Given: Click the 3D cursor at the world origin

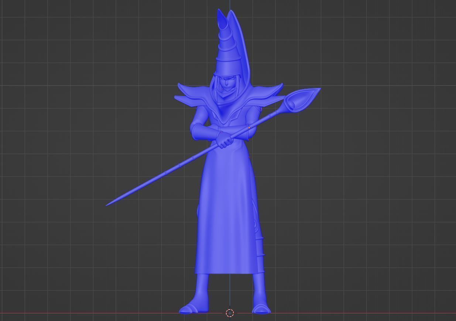Looking at the screenshot, I should [230, 313].
